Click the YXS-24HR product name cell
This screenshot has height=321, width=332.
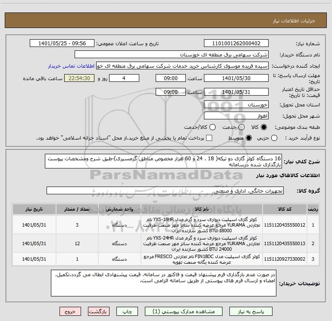(x=202, y=243)
